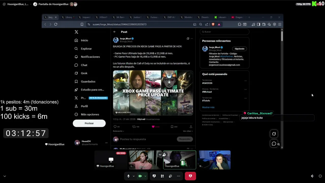Open the #GH2026 trend
Screen dimensions: 325x183
[x=207, y=83]
